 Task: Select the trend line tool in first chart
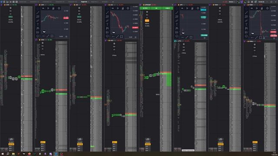click(x=38, y=13)
